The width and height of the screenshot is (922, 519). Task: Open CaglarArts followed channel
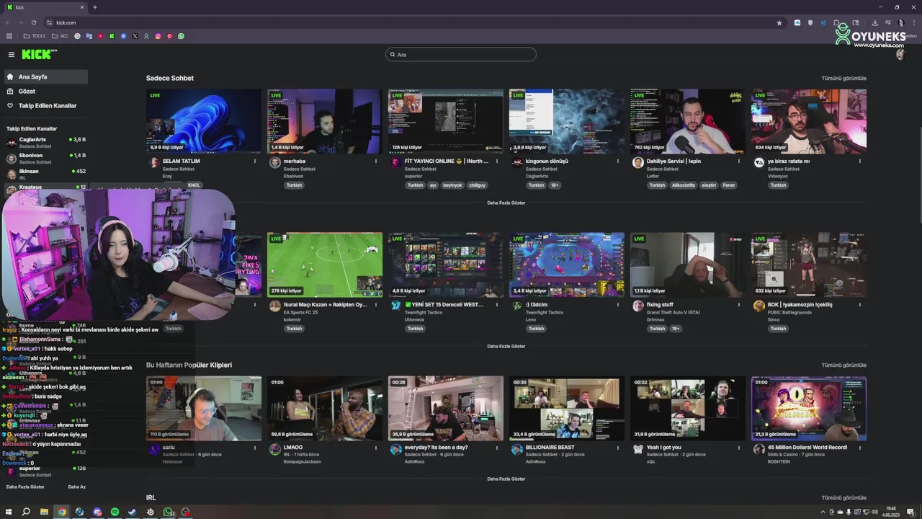coord(45,142)
